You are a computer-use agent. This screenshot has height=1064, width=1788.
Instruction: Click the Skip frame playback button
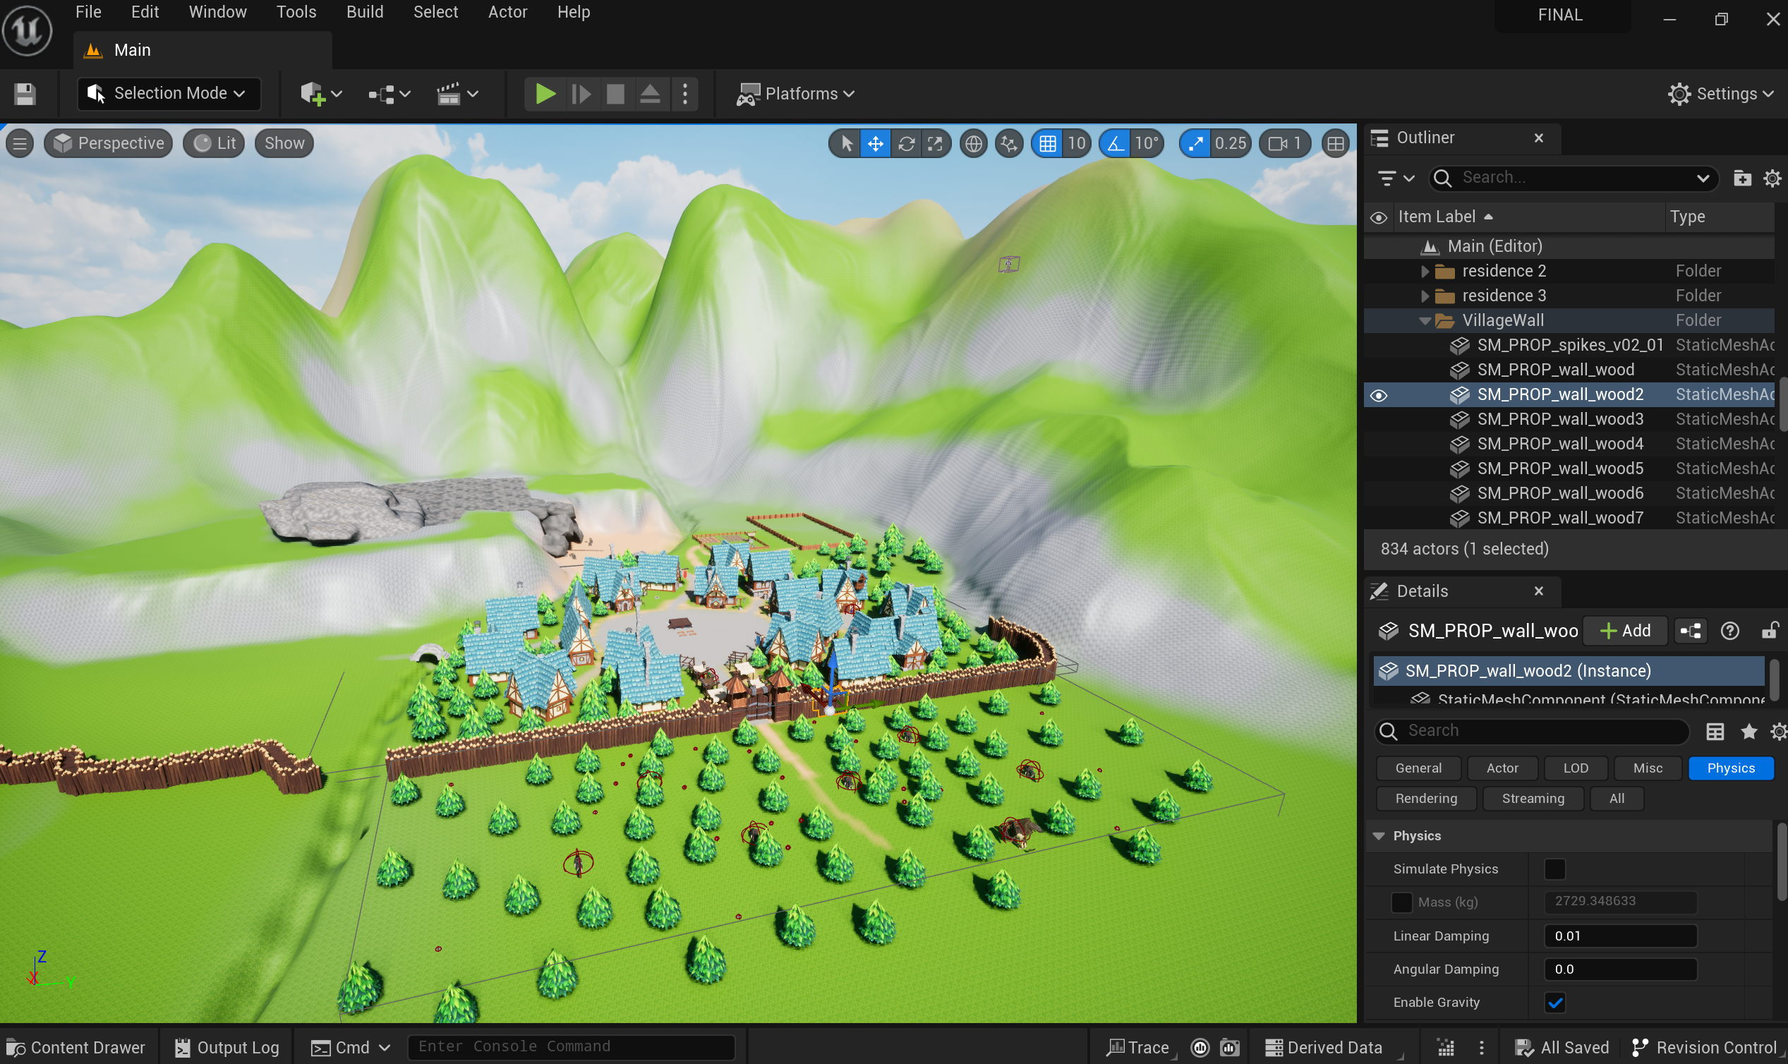click(581, 94)
